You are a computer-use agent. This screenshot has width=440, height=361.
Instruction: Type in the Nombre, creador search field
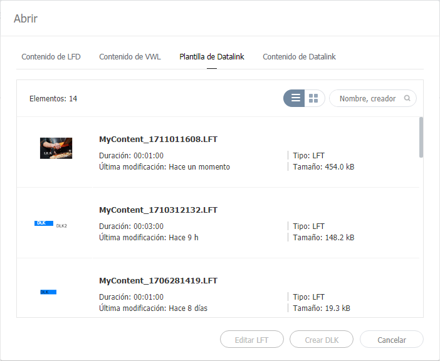pos(368,98)
